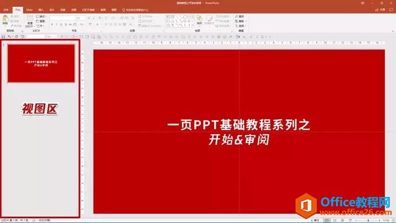
Task: Open the Review (审阅) tab
Action: point(103,10)
